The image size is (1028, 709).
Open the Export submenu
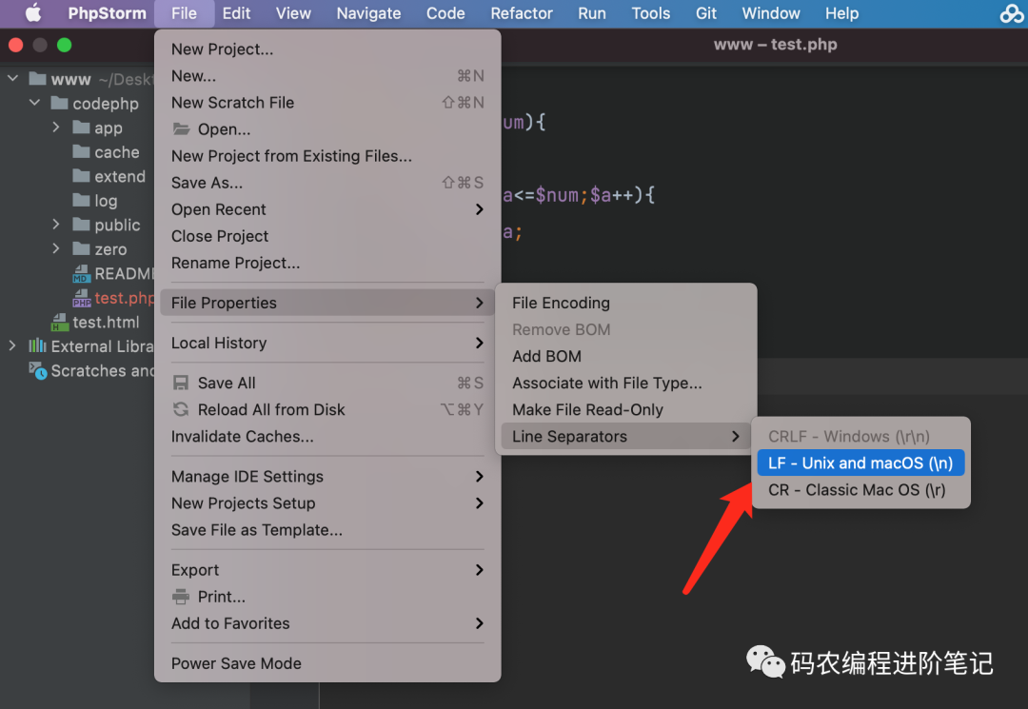[x=327, y=570]
